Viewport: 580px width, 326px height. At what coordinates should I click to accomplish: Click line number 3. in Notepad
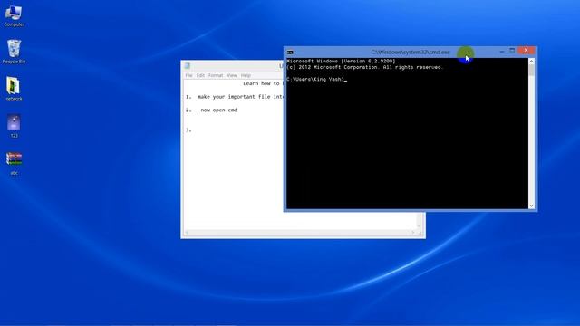(x=188, y=130)
